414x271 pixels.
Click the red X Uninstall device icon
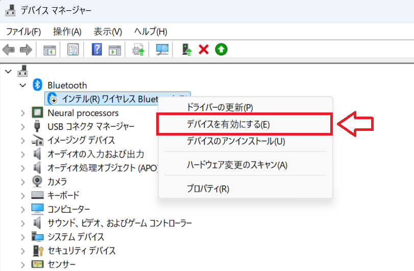[x=204, y=50]
